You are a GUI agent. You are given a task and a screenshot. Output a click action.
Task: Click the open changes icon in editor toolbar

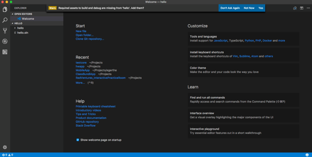click(x=295, y=8)
